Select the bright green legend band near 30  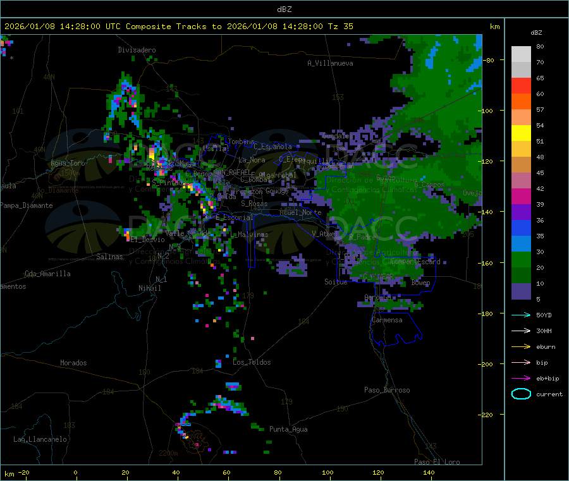521,259
